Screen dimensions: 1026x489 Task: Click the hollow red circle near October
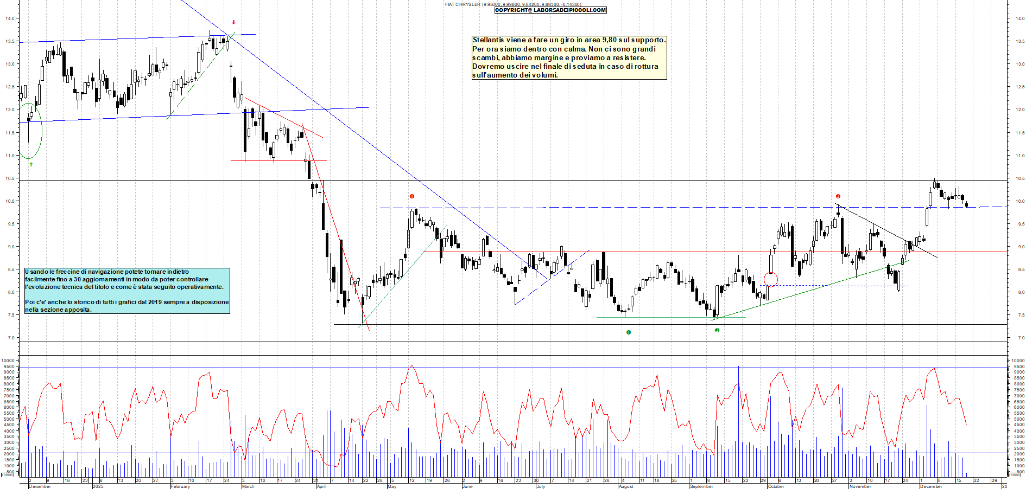770,279
